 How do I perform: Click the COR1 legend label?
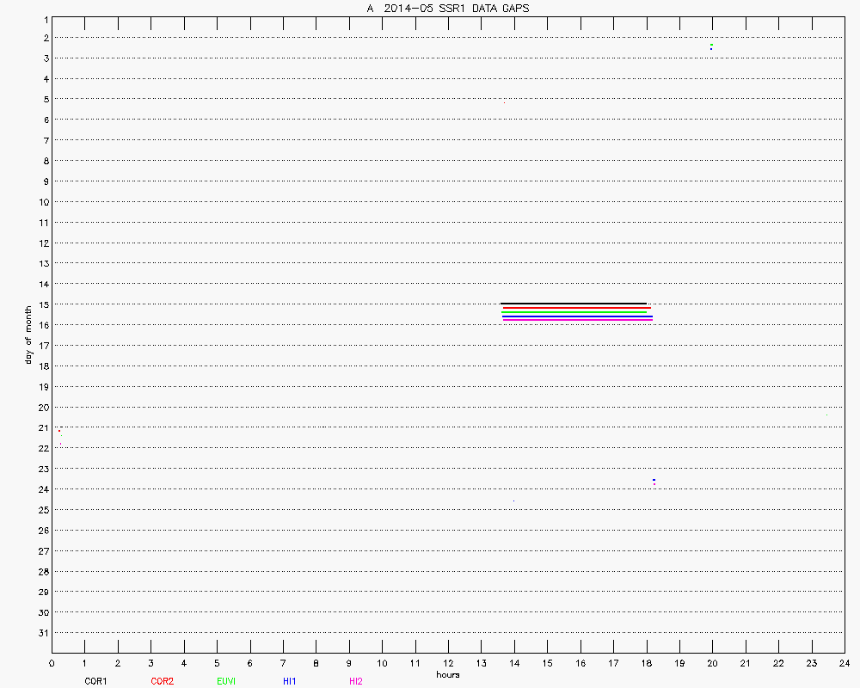coord(95,681)
